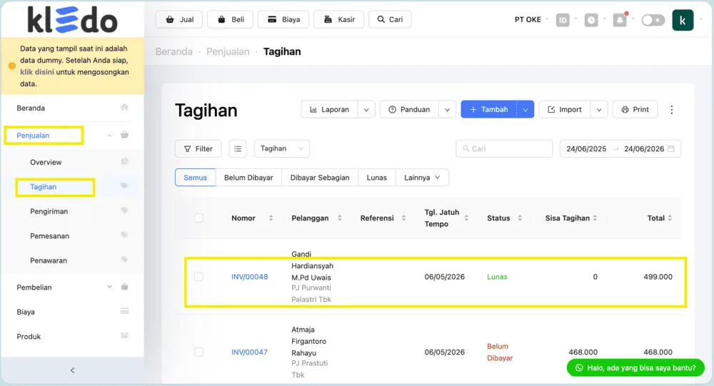Click the Overview pie chart icon
714x386 pixels.
point(124,161)
